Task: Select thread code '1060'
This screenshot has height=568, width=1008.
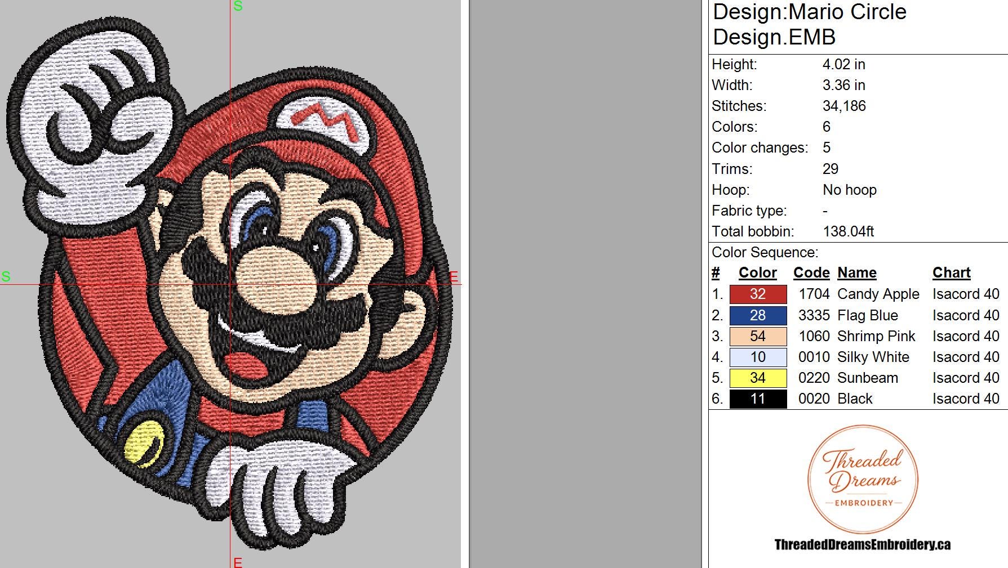Action: (x=814, y=336)
